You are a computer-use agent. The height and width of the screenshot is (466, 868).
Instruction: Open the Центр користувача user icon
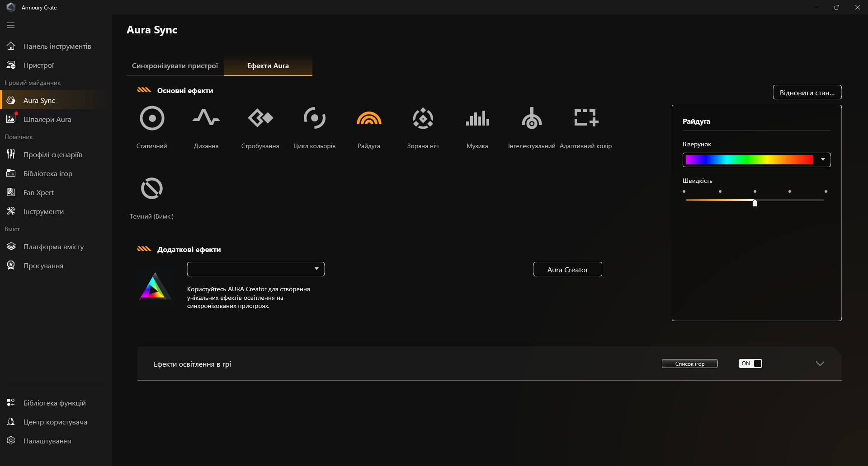[x=11, y=422]
